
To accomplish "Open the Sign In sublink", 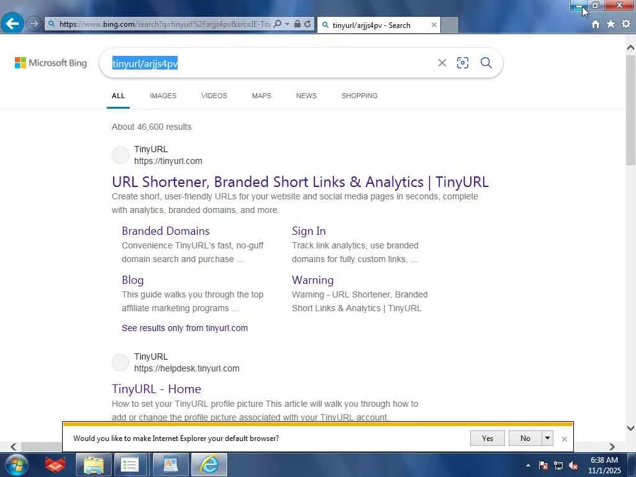I will (309, 231).
